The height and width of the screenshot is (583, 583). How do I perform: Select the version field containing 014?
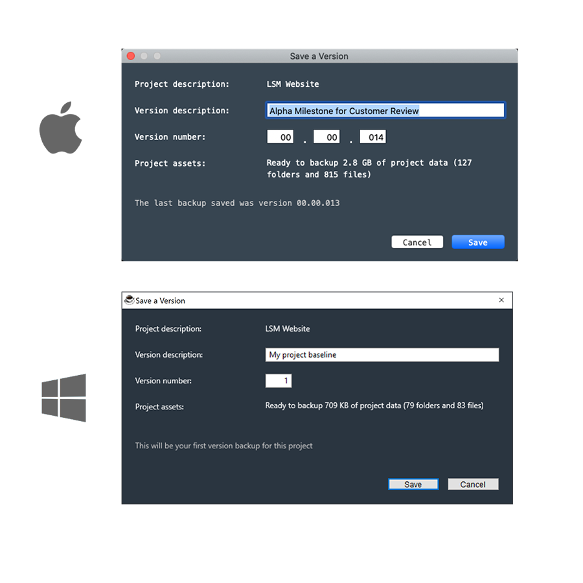tap(372, 137)
